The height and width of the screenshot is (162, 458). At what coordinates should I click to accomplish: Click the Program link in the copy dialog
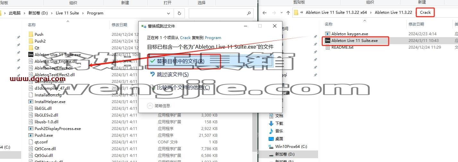point(213,38)
